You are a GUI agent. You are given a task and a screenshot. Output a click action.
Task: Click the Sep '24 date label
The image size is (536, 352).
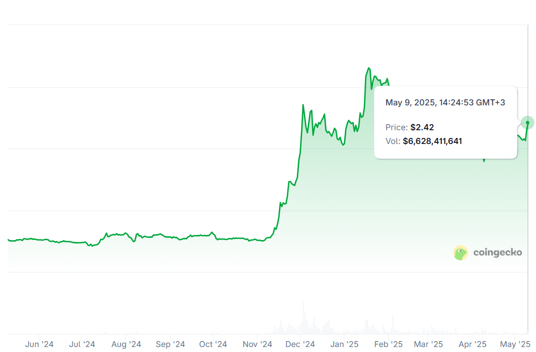coord(170,344)
